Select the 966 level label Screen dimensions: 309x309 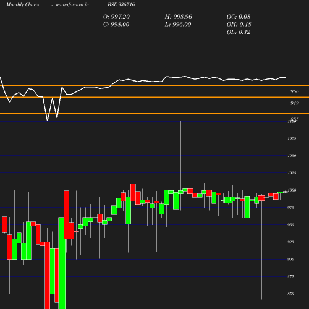click(295, 91)
